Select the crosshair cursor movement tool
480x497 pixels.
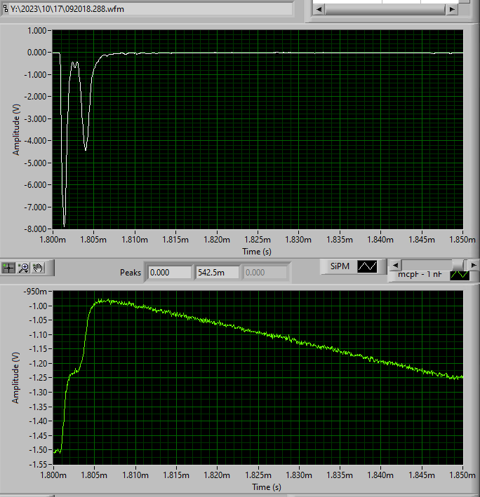[8, 268]
